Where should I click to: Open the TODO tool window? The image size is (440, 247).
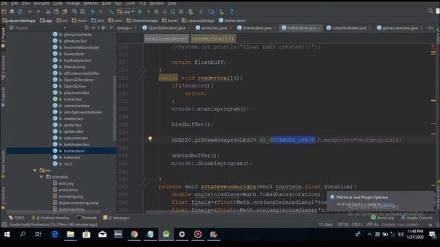click(x=16, y=217)
